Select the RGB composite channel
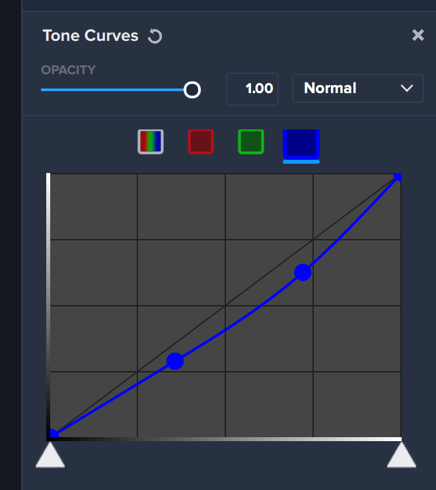Image resolution: width=436 pixels, height=490 pixels. (x=151, y=142)
